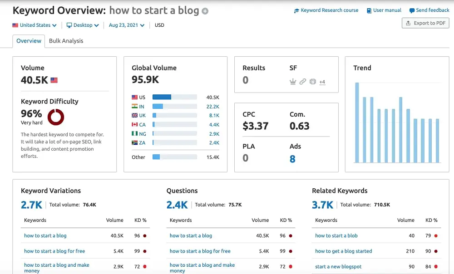
Task: Select the carousel SERP feature icon
Action: [312, 82]
